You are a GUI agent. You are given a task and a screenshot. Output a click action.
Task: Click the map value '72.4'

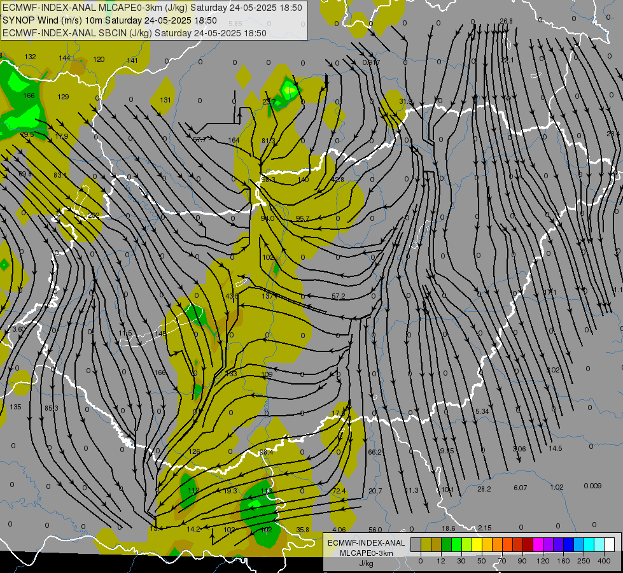click(339, 491)
